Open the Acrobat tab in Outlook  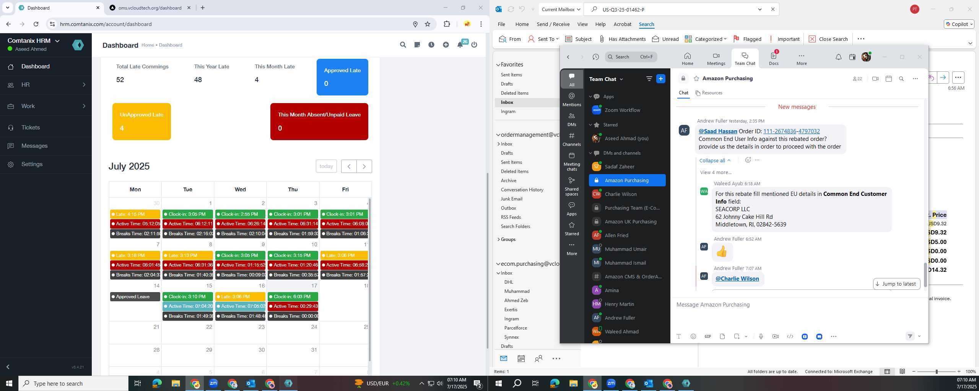click(622, 24)
